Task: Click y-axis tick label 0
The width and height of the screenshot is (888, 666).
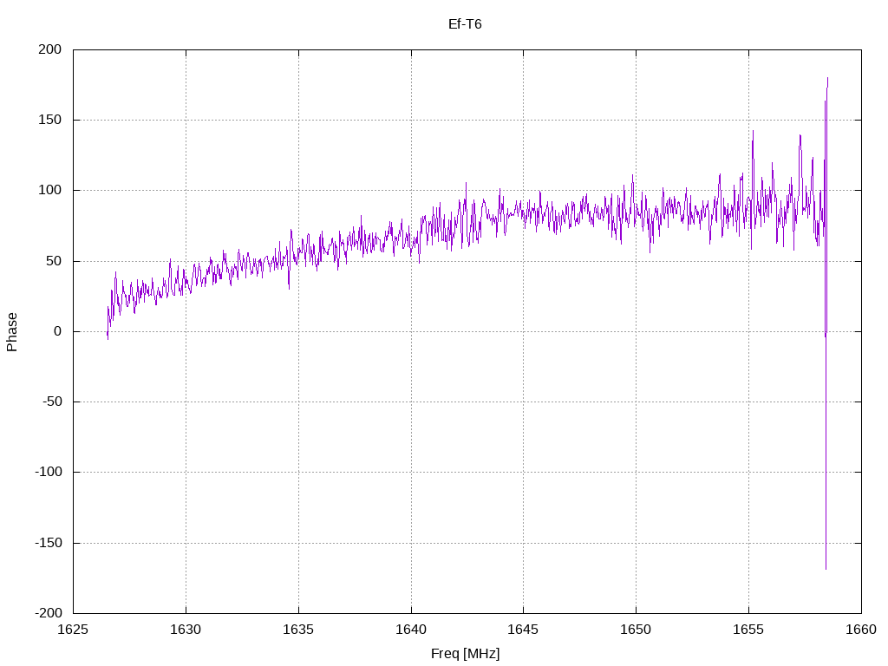Action: [58, 331]
